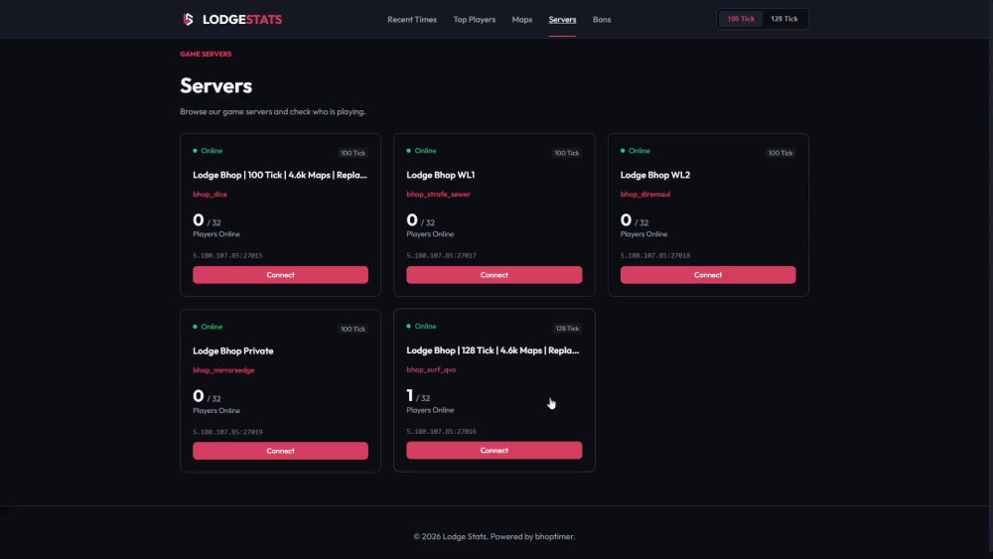Click the 1 / 32 player count
This screenshot has width=993, height=559.
click(x=418, y=396)
